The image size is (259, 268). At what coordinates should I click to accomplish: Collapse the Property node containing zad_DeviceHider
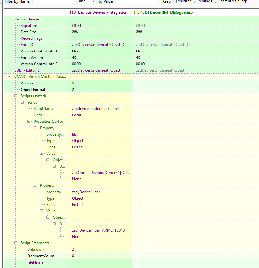[x=35, y=185]
